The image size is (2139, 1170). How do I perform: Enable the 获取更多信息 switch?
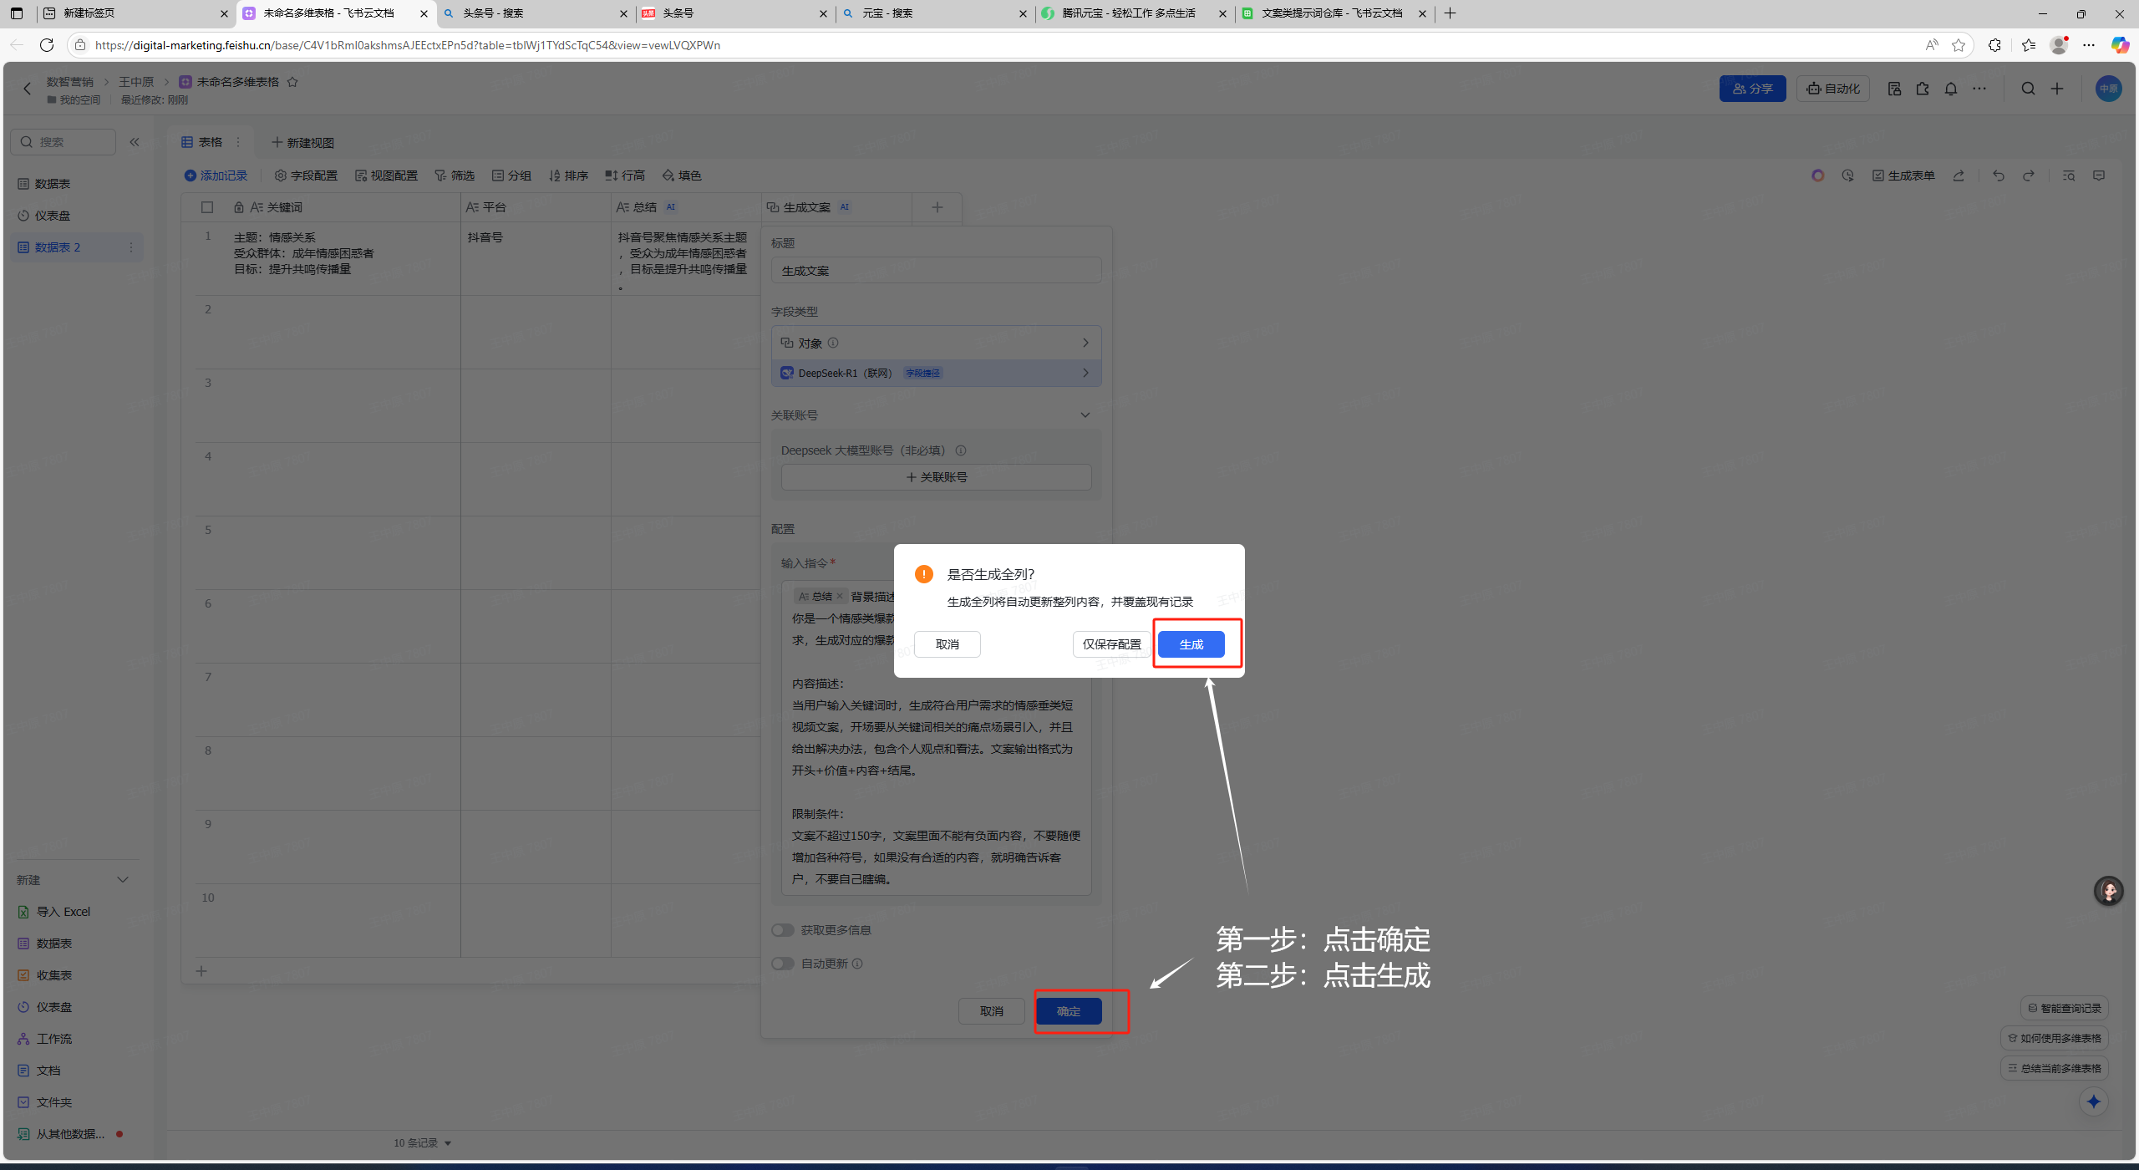coord(783,929)
